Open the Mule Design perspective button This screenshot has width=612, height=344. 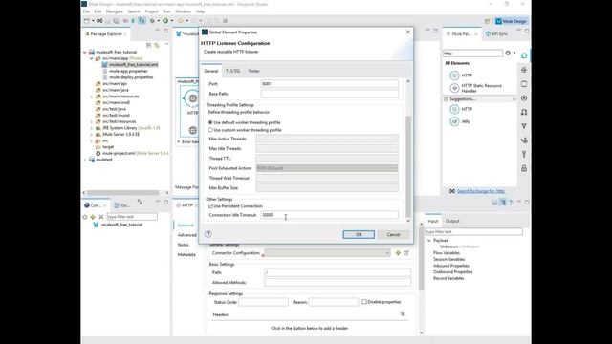tap(511, 21)
